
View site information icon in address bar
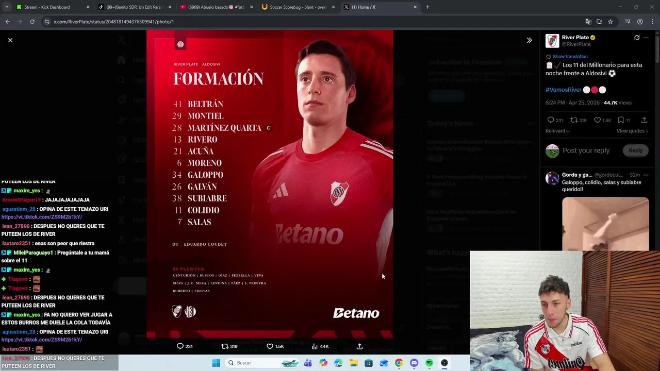pos(46,22)
